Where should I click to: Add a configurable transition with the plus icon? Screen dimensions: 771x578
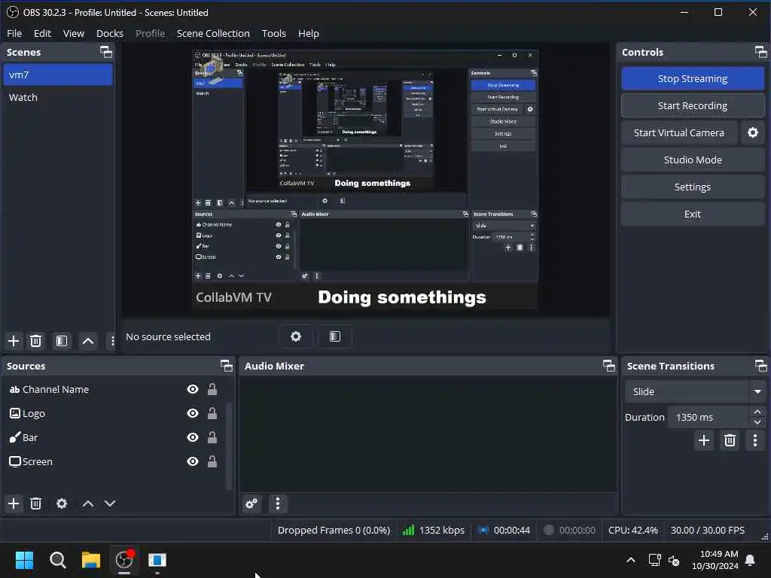coord(704,440)
